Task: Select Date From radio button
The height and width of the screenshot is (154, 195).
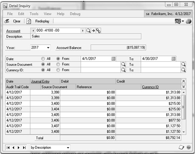Action: (58, 59)
